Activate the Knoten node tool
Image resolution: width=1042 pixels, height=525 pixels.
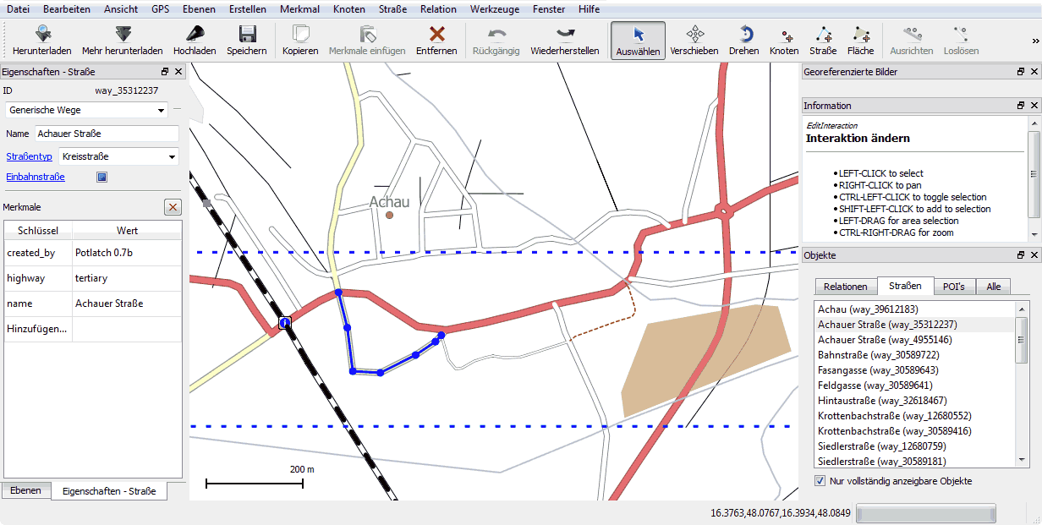click(784, 34)
